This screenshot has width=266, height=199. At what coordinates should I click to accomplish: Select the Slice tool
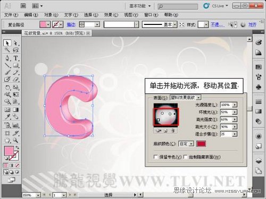[x=15, y=133]
